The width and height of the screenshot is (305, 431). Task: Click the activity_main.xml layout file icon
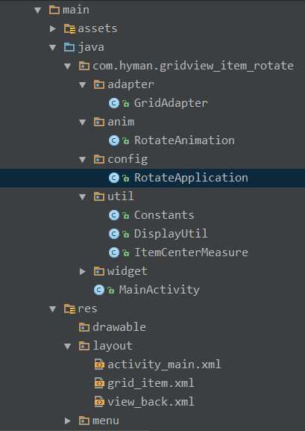coord(99,365)
